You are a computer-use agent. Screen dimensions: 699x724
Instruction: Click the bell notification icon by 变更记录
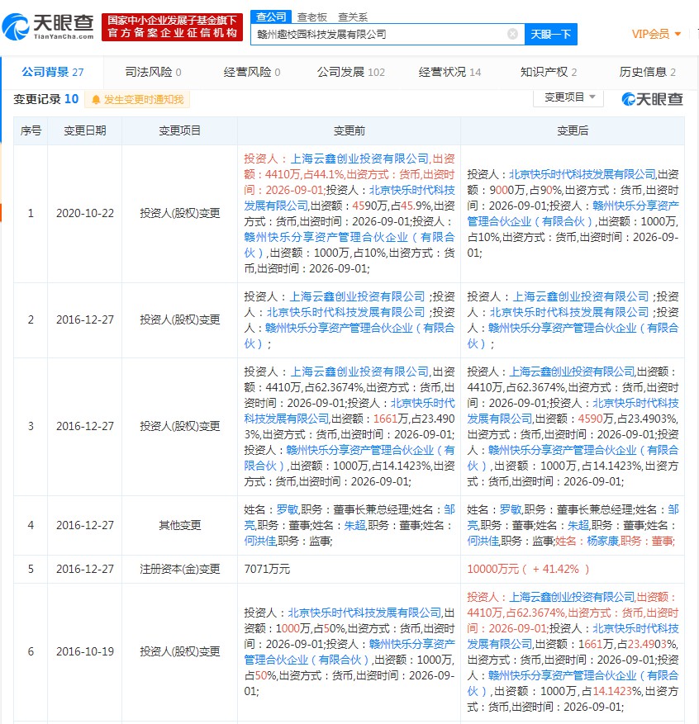[96, 100]
